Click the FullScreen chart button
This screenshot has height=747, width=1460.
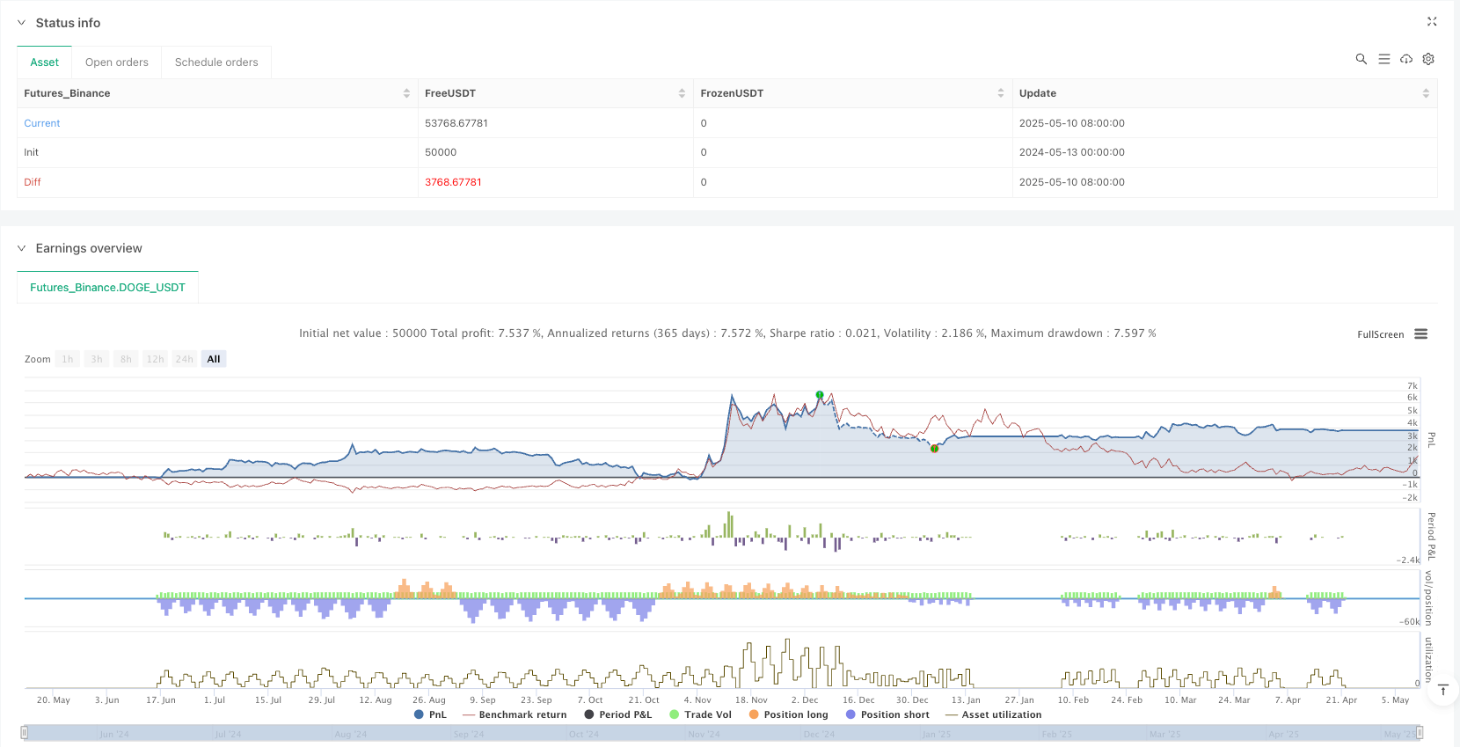pyautogui.click(x=1380, y=334)
